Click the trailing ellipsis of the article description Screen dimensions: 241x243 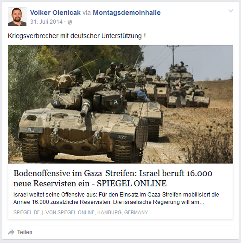[x=202, y=202]
